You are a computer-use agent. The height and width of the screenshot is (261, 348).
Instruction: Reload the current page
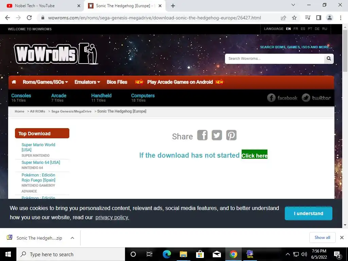(x=29, y=18)
